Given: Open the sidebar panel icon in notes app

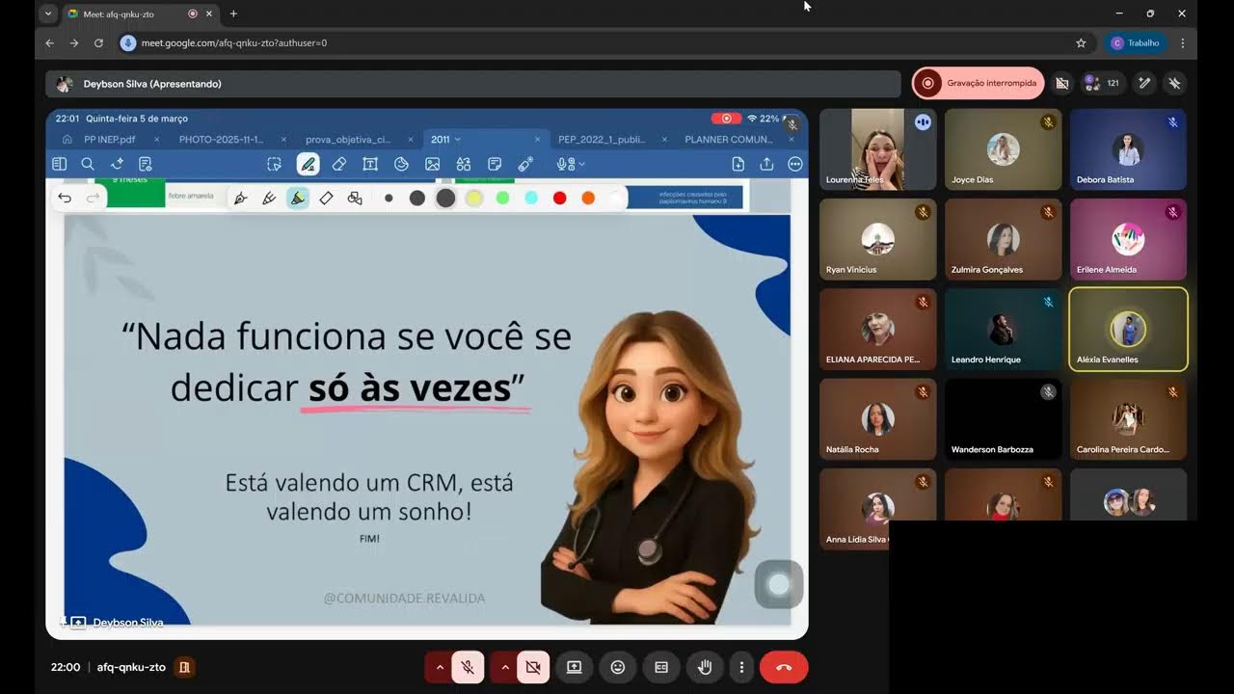Looking at the screenshot, I should [x=59, y=165].
